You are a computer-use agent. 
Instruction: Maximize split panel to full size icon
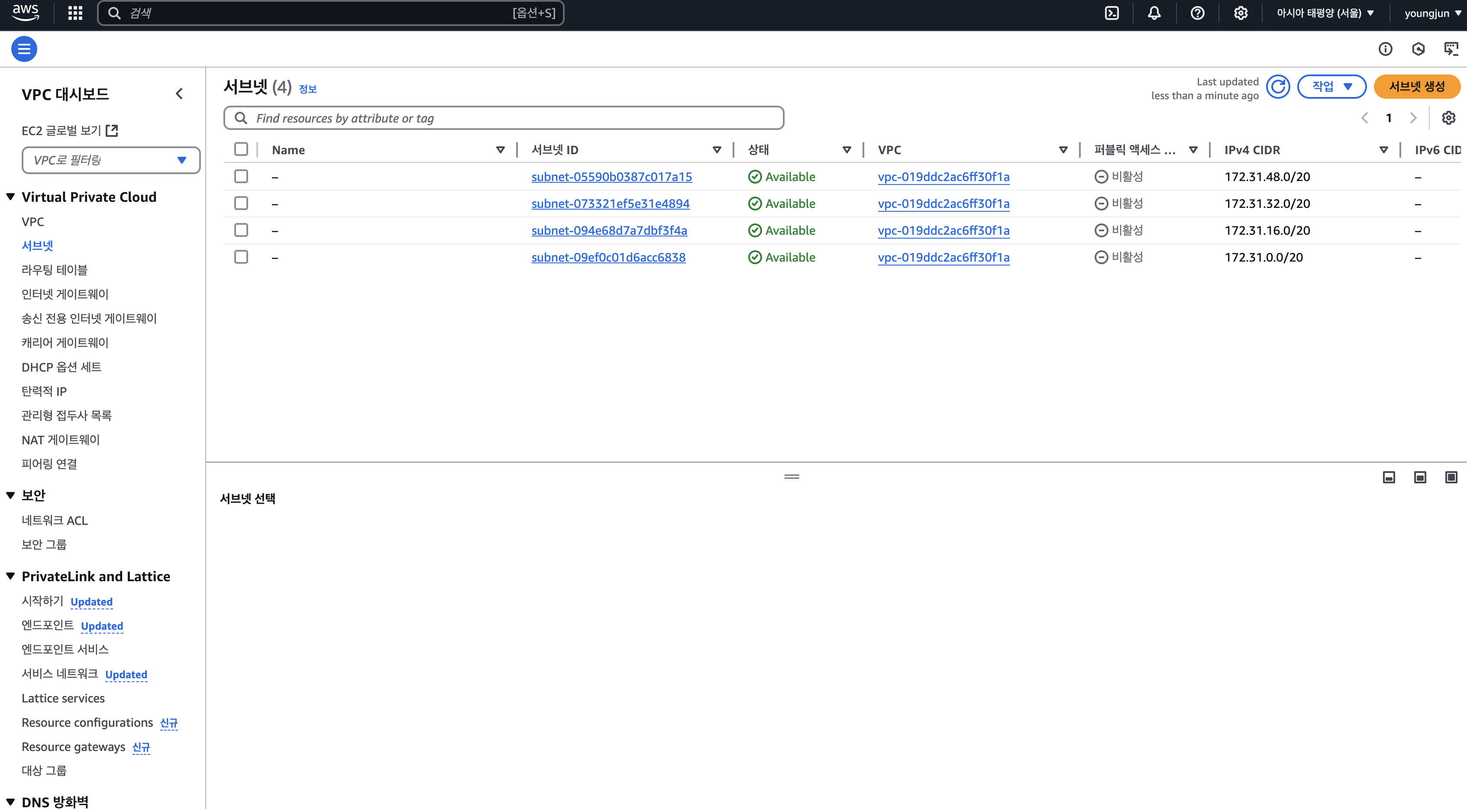(x=1451, y=477)
